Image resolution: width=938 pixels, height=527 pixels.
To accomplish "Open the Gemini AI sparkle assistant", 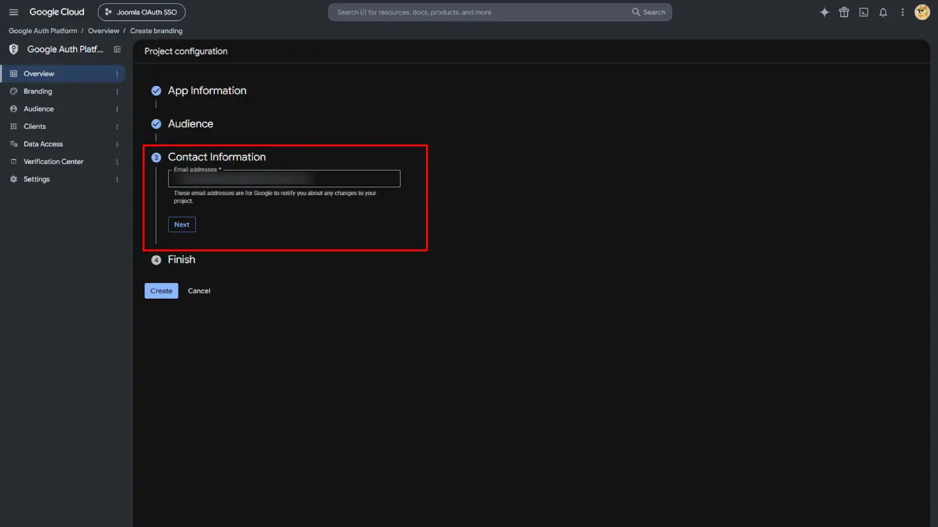I will 825,12.
